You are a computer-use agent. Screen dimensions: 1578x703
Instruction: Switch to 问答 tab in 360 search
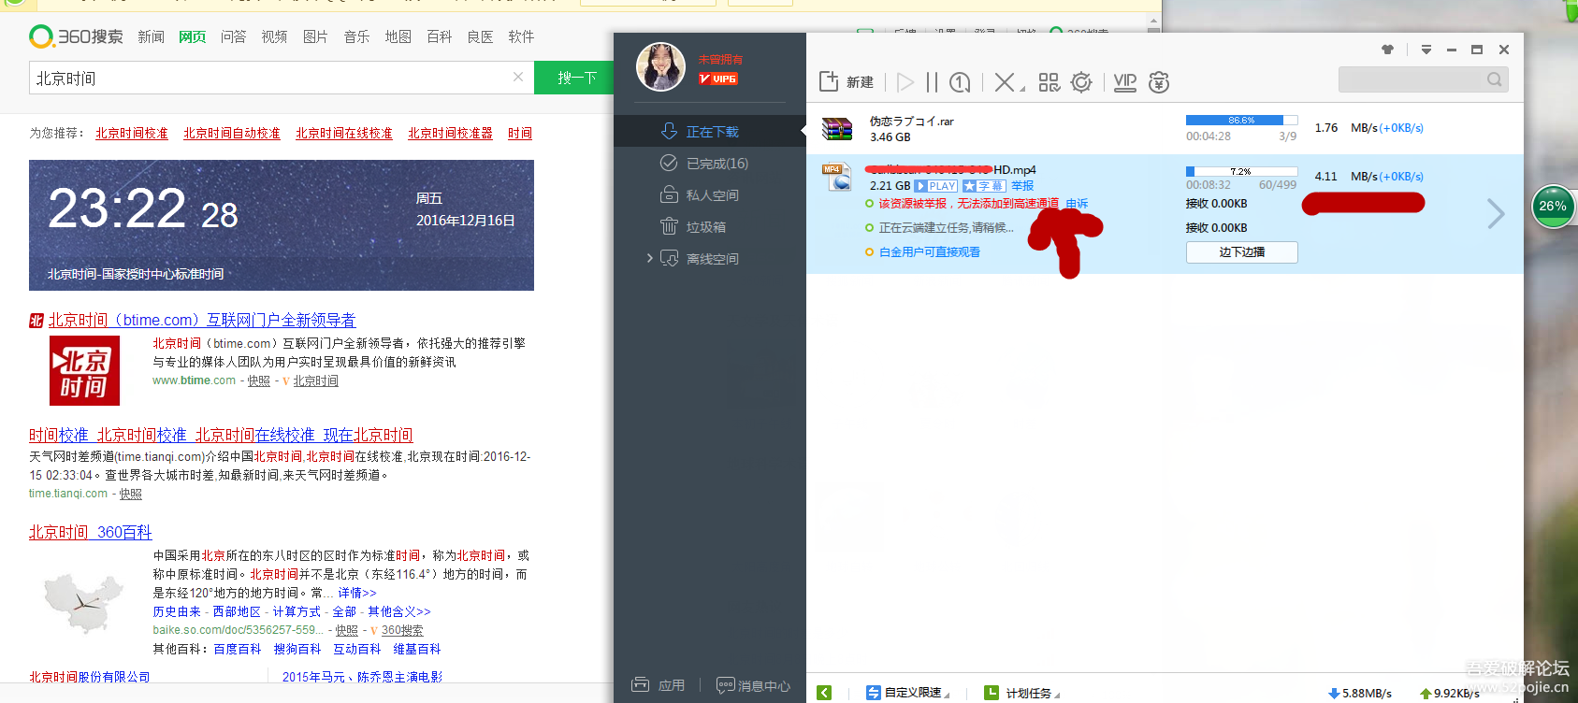pos(233,36)
